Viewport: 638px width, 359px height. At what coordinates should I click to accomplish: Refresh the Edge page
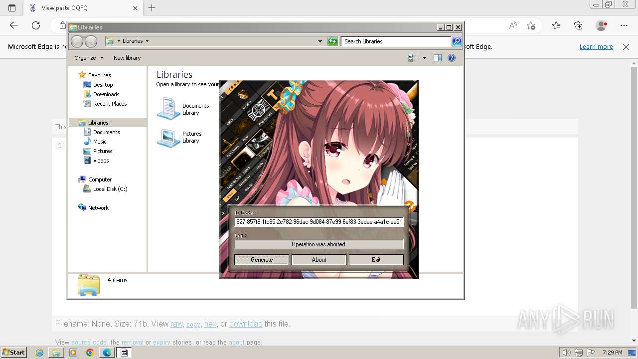click(36, 25)
